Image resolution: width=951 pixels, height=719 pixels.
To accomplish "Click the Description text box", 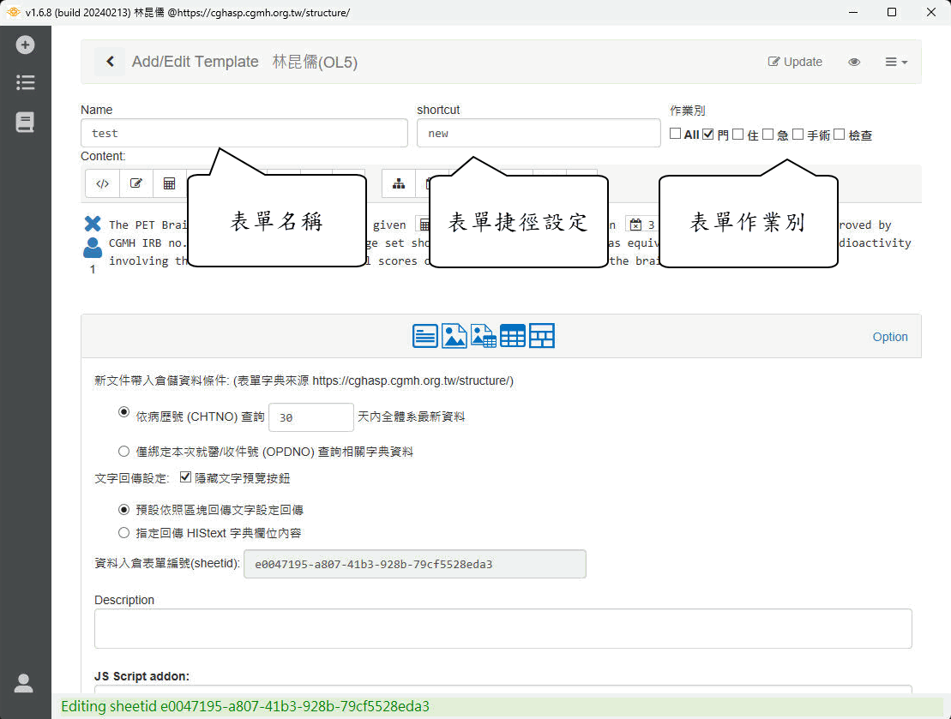I will pos(503,628).
